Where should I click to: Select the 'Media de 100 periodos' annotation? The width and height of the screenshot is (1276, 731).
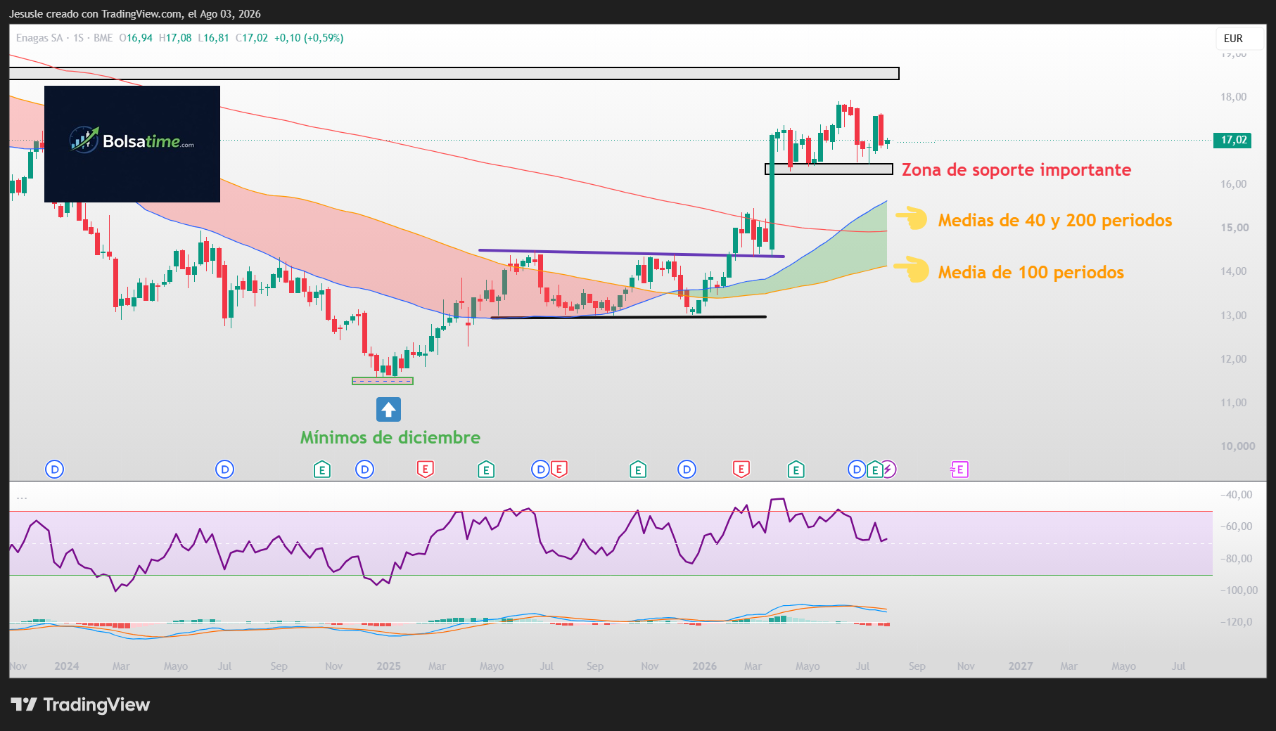(1031, 272)
